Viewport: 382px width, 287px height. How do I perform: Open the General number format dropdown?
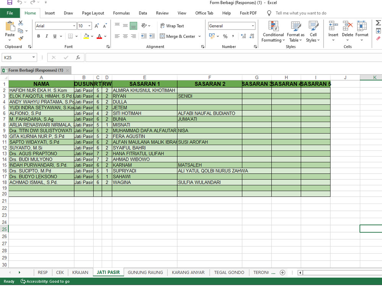pyautogui.click(x=253, y=26)
